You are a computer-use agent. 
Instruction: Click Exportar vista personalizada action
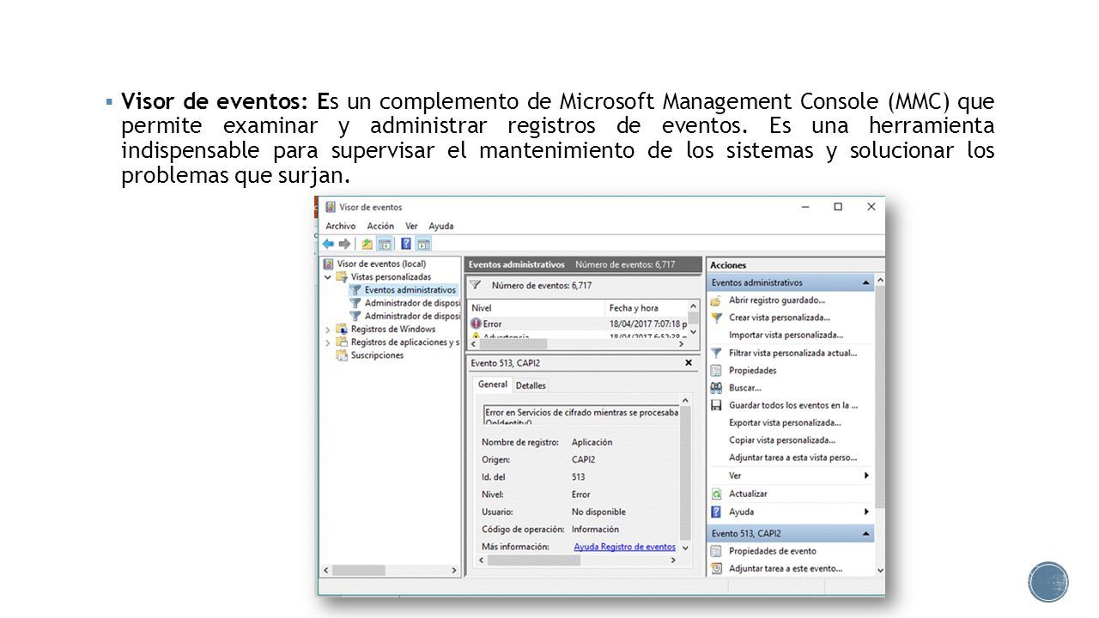[785, 422]
